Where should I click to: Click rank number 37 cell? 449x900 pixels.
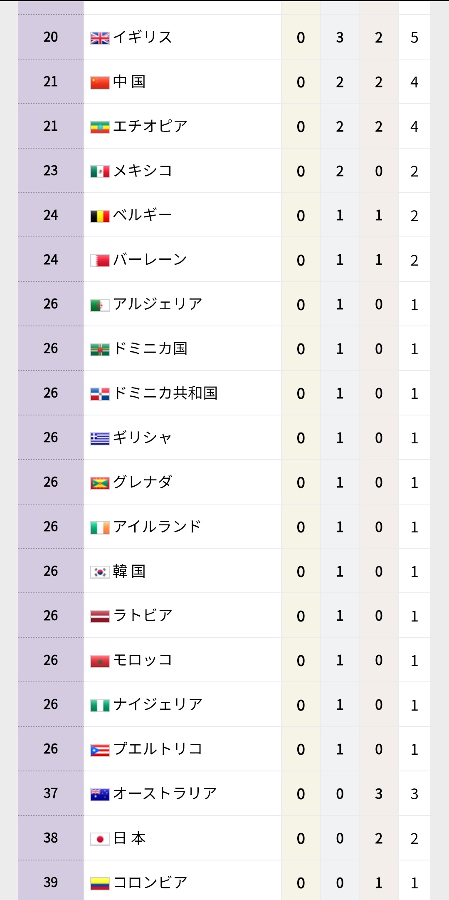pos(51,793)
